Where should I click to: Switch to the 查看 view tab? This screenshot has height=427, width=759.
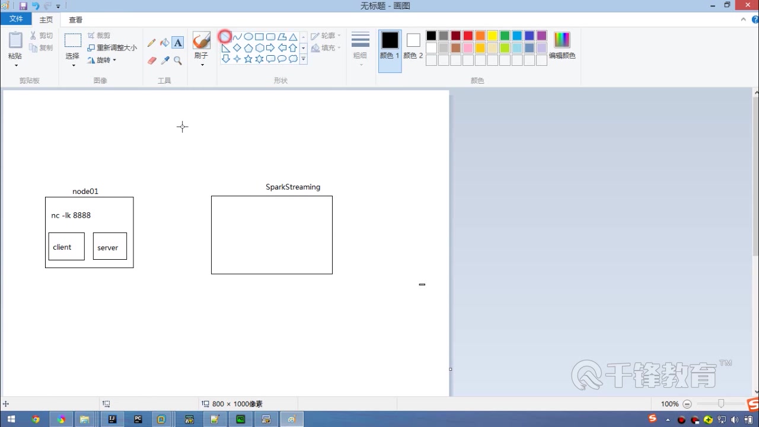click(76, 20)
